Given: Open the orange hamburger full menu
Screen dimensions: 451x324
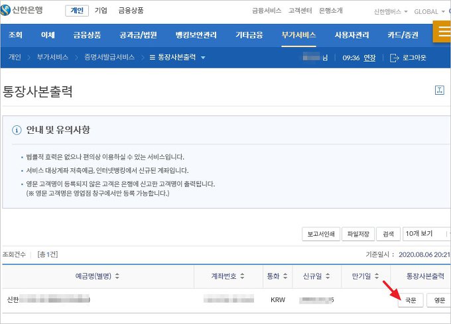Looking at the screenshot, I should click(x=442, y=32).
